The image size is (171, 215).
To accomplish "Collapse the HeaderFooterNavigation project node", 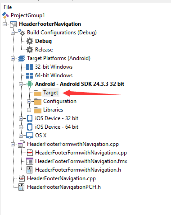I will [x=5, y=24].
